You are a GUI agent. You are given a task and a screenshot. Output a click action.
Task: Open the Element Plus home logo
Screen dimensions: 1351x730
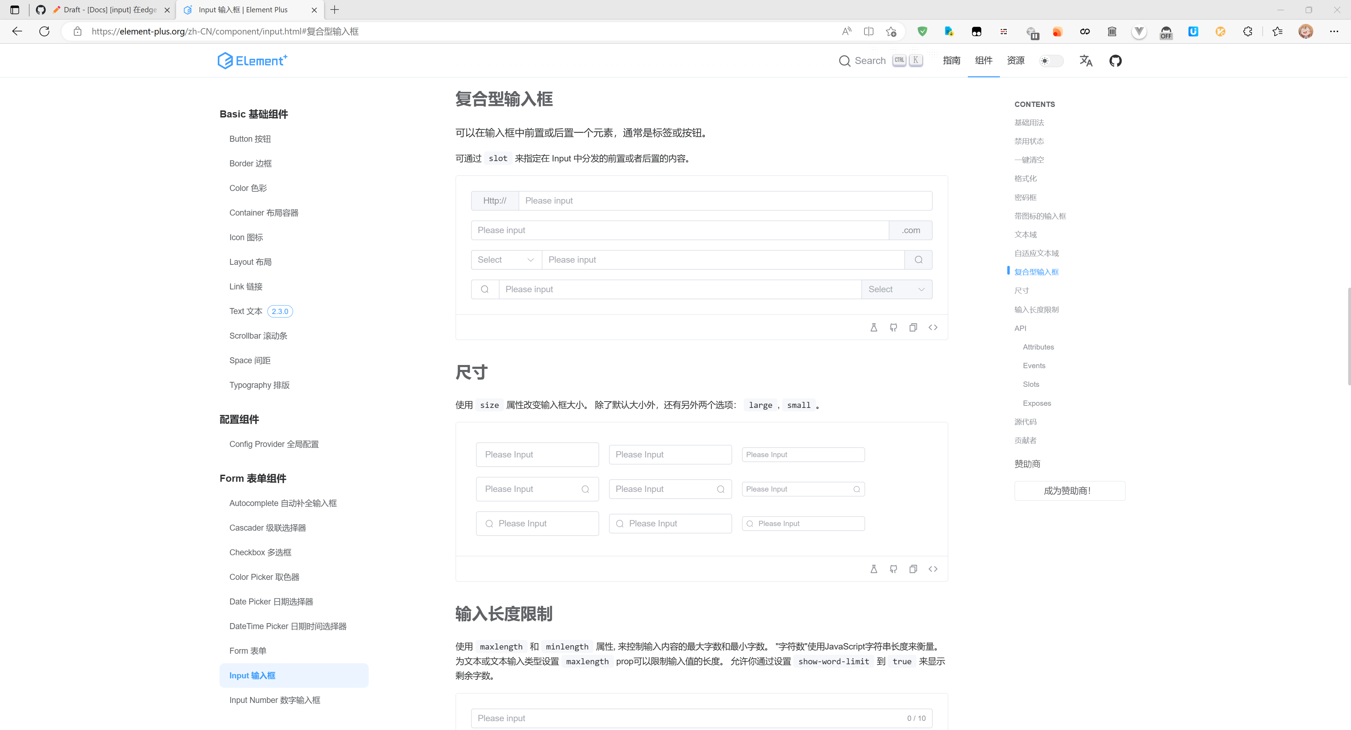pyautogui.click(x=252, y=60)
